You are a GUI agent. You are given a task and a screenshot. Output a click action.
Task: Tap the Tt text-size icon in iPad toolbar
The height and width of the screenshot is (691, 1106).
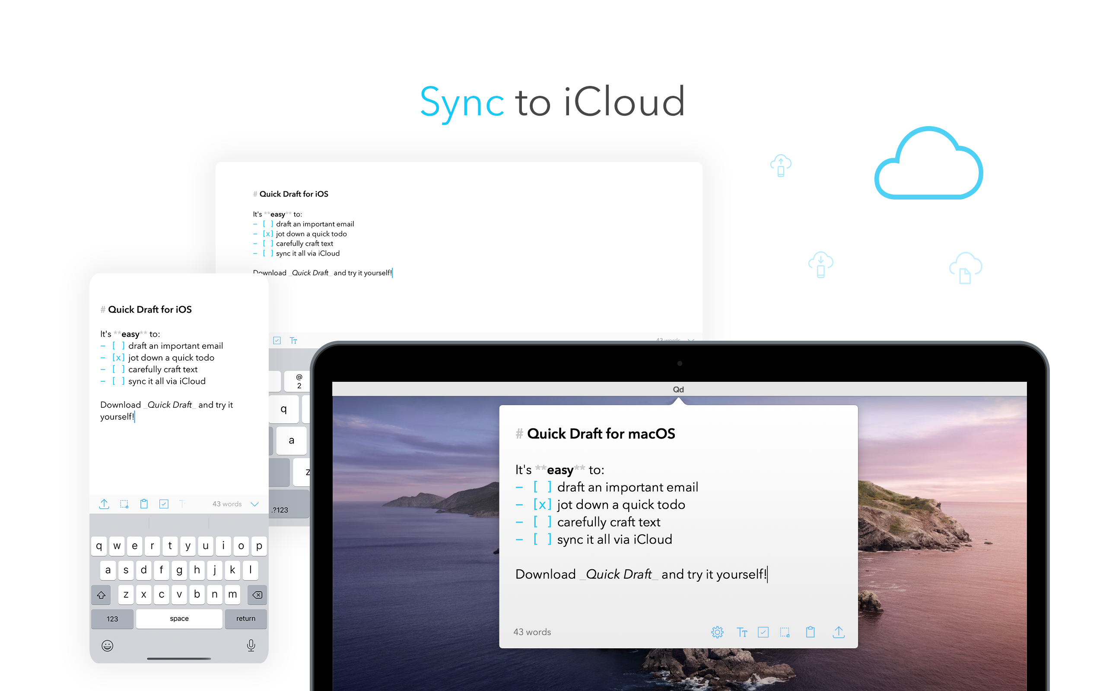(x=293, y=340)
